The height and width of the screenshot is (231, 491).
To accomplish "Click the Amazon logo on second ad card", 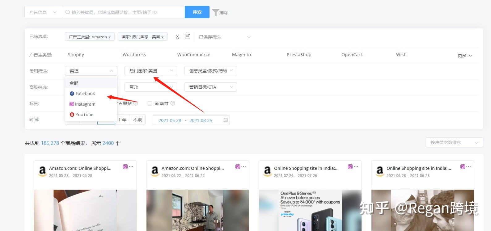I will click(x=155, y=171).
